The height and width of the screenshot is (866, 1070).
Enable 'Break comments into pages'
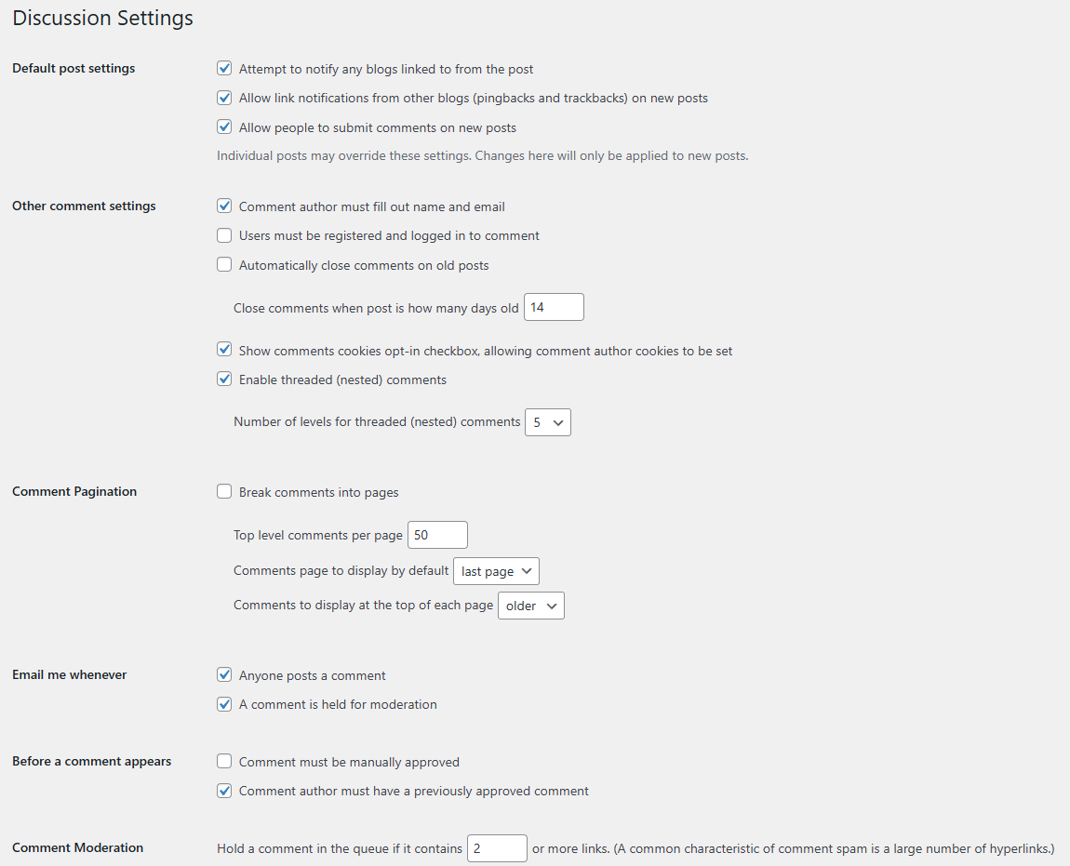tap(224, 492)
